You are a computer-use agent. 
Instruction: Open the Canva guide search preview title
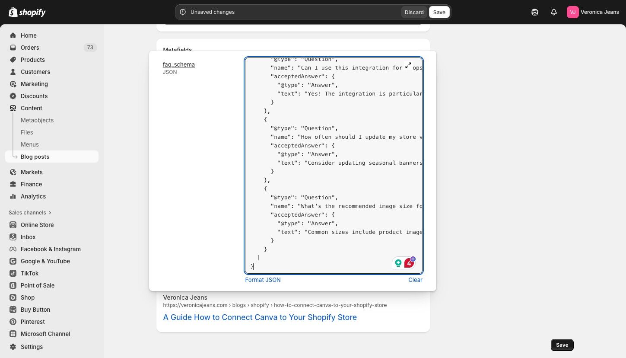[260, 317]
